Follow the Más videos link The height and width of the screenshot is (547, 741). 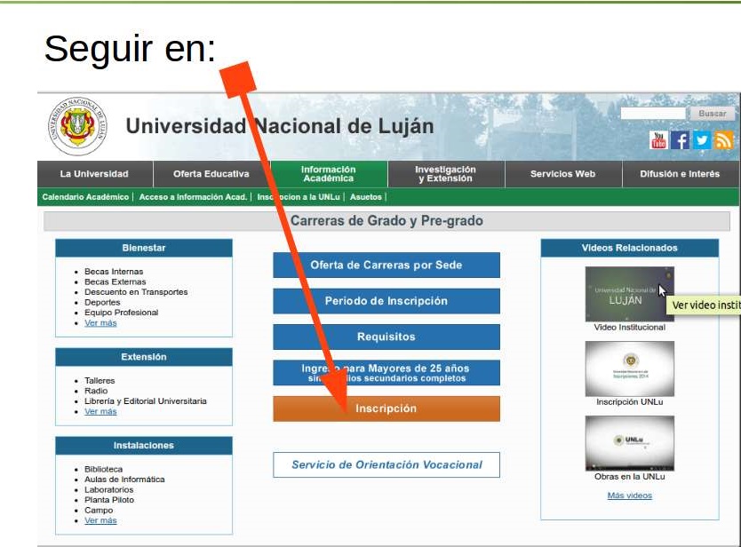(629, 495)
